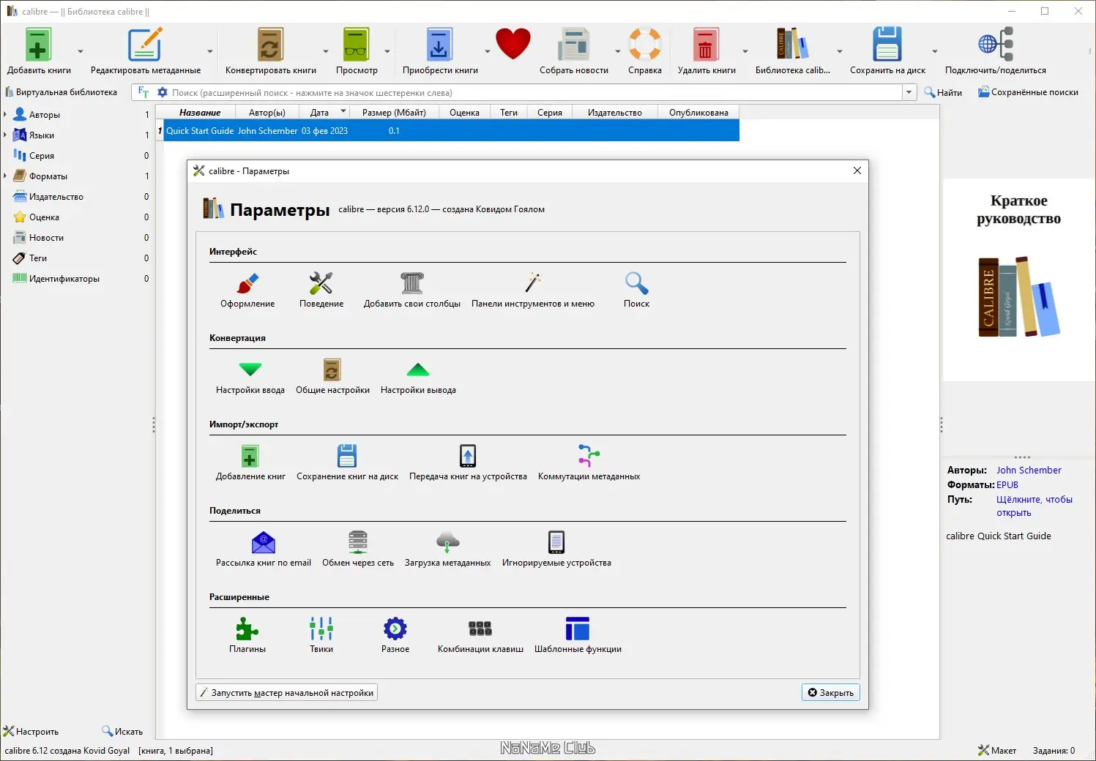The image size is (1096, 761).
Task: Click the EPUB format link
Action: [x=1007, y=485]
